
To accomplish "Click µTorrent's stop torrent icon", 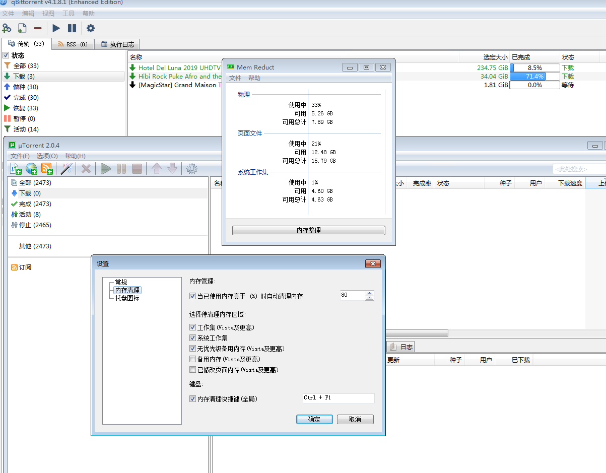I will [x=137, y=169].
